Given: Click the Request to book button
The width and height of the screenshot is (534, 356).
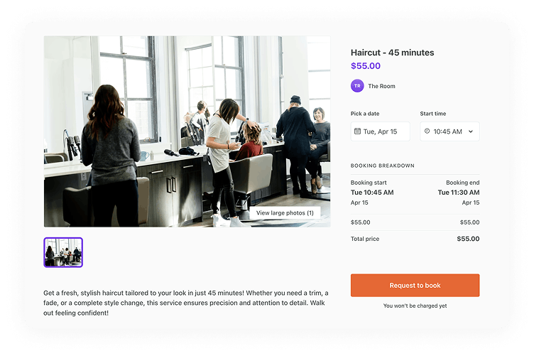Looking at the screenshot, I should 415,286.
